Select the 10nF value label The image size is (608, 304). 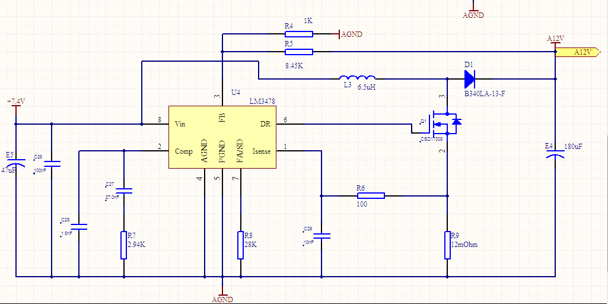pyautogui.click(x=308, y=242)
